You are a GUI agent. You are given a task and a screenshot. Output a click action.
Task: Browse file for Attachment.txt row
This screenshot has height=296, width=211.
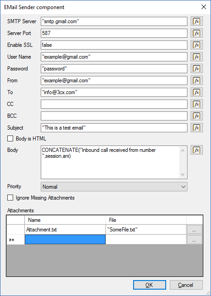click(x=194, y=230)
